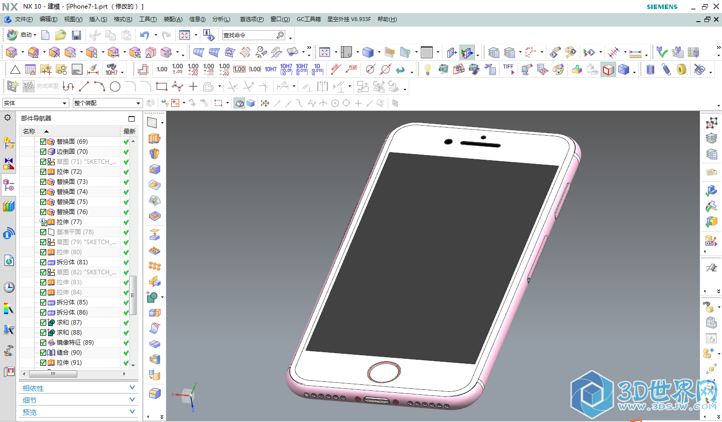Select the Line sketch tool
722x422 pixels.
tap(84, 86)
